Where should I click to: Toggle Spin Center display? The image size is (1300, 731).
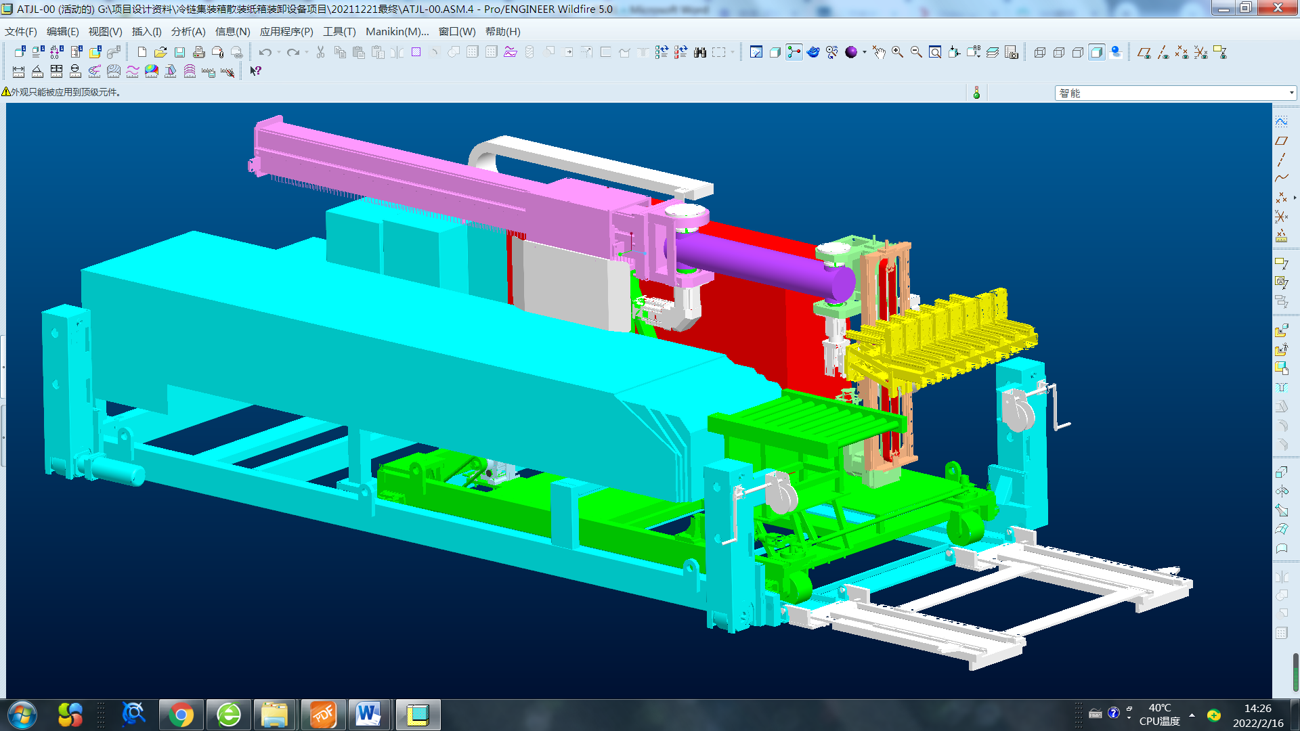pos(794,52)
